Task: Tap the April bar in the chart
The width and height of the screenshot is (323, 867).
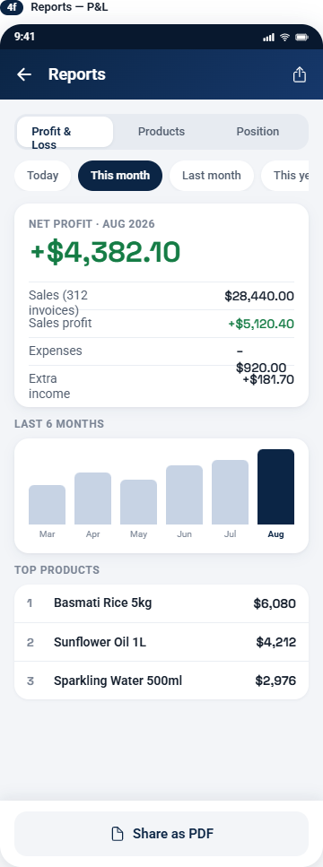Action: [x=93, y=499]
